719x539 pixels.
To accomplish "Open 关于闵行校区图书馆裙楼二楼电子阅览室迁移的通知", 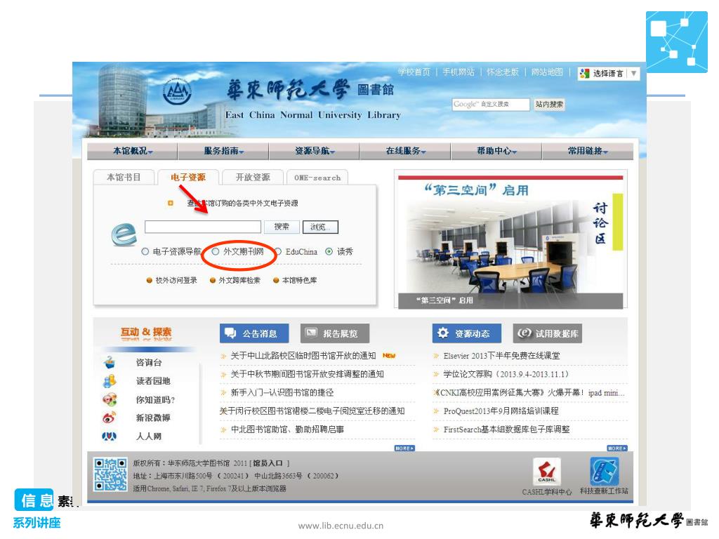I will point(312,411).
